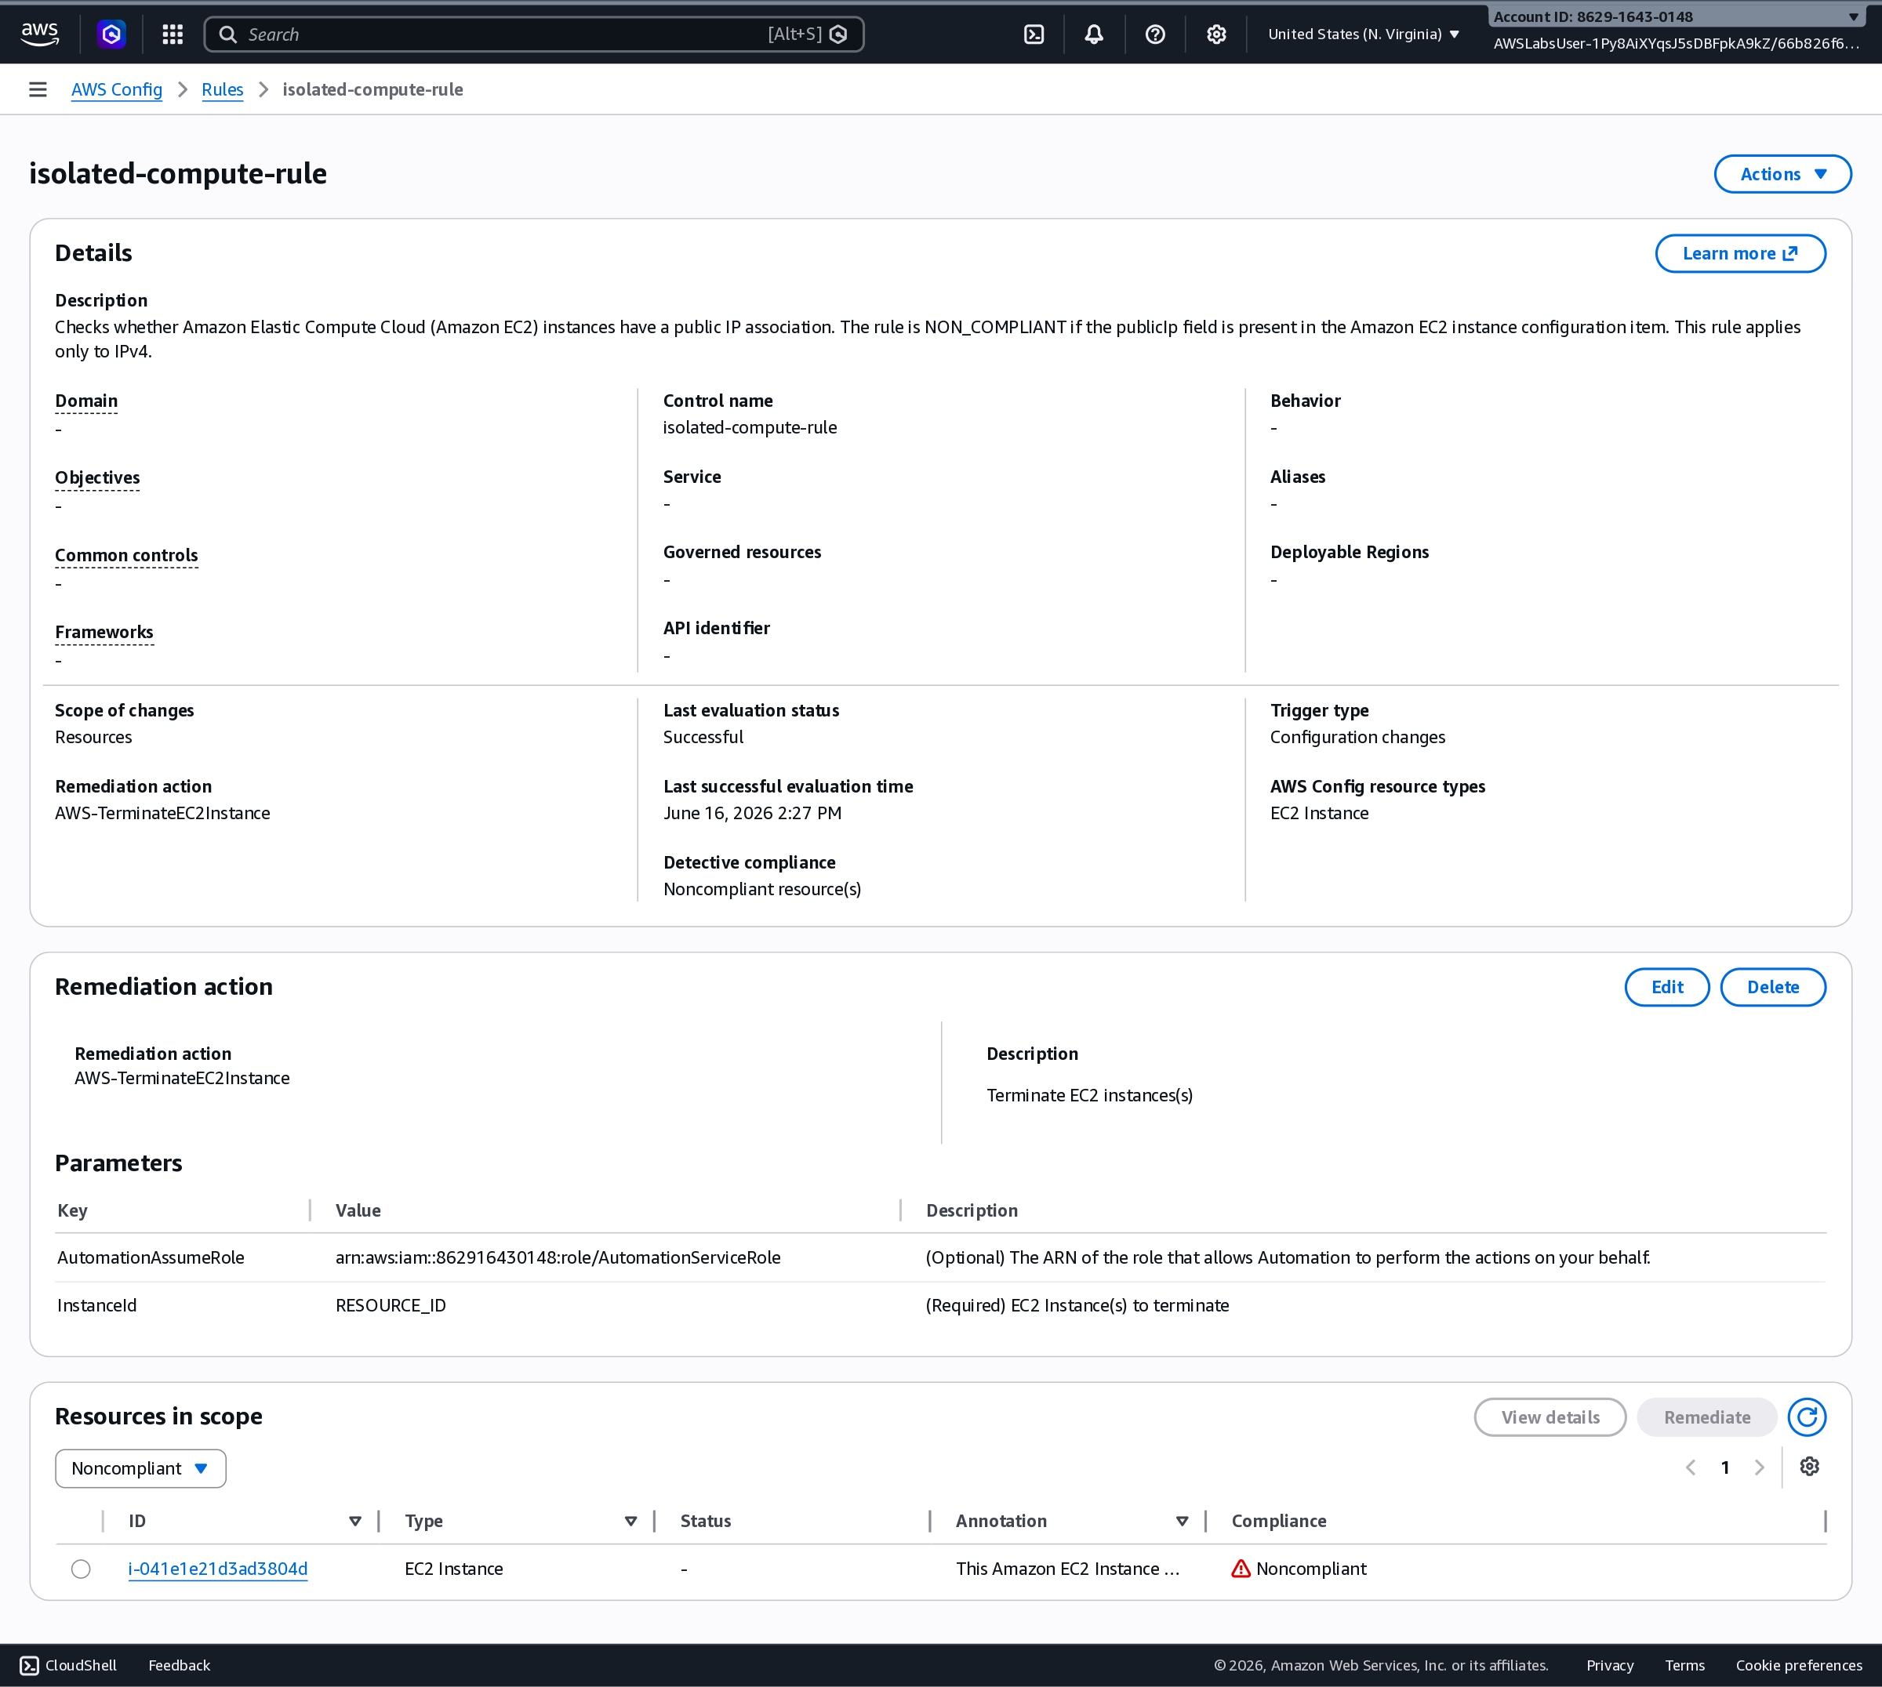The height and width of the screenshot is (1687, 1882).
Task: Focus the top Search input field
Action: [x=534, y=34]
